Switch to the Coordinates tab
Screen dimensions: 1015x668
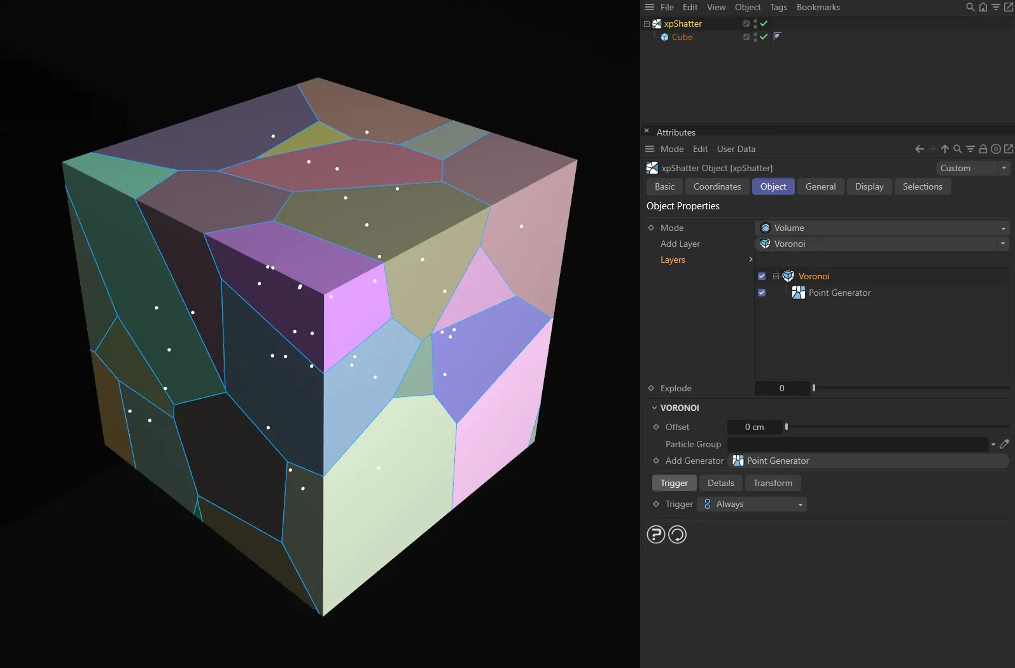pyautogui.click(x=717, y=186)
